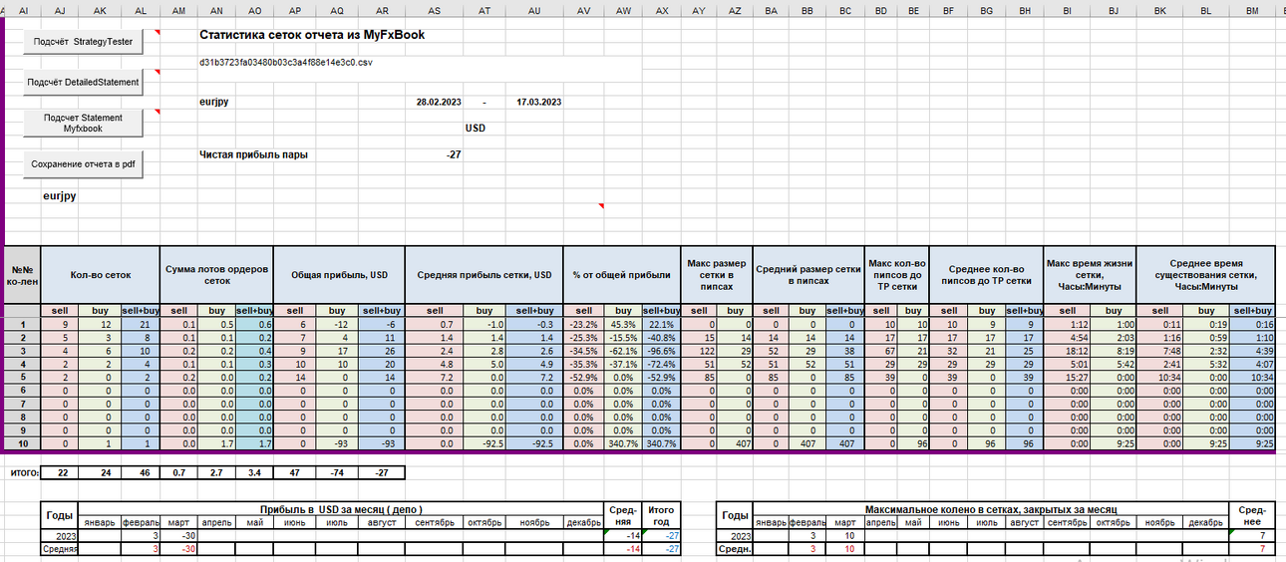Select the -72.4% cell in row 4
This screenshot has height=562, width=1286.
pyautogui.click(x=661, y=365)
